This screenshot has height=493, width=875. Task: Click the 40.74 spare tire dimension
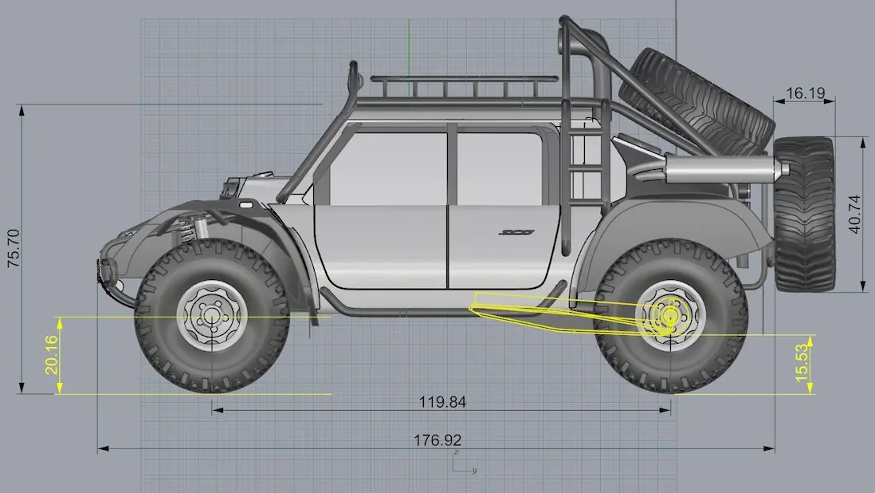tap(854, 215)
